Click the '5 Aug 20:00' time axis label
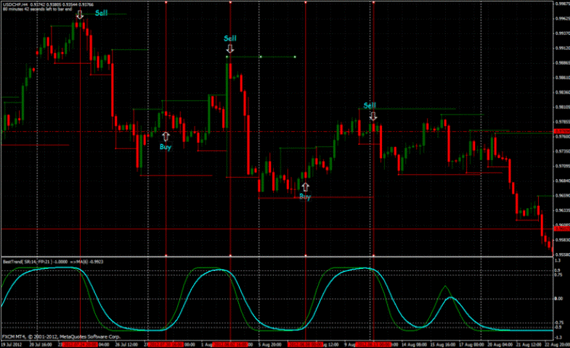Image resolution: width=570 pixels, height=348 pixels. tap(269, 344)
